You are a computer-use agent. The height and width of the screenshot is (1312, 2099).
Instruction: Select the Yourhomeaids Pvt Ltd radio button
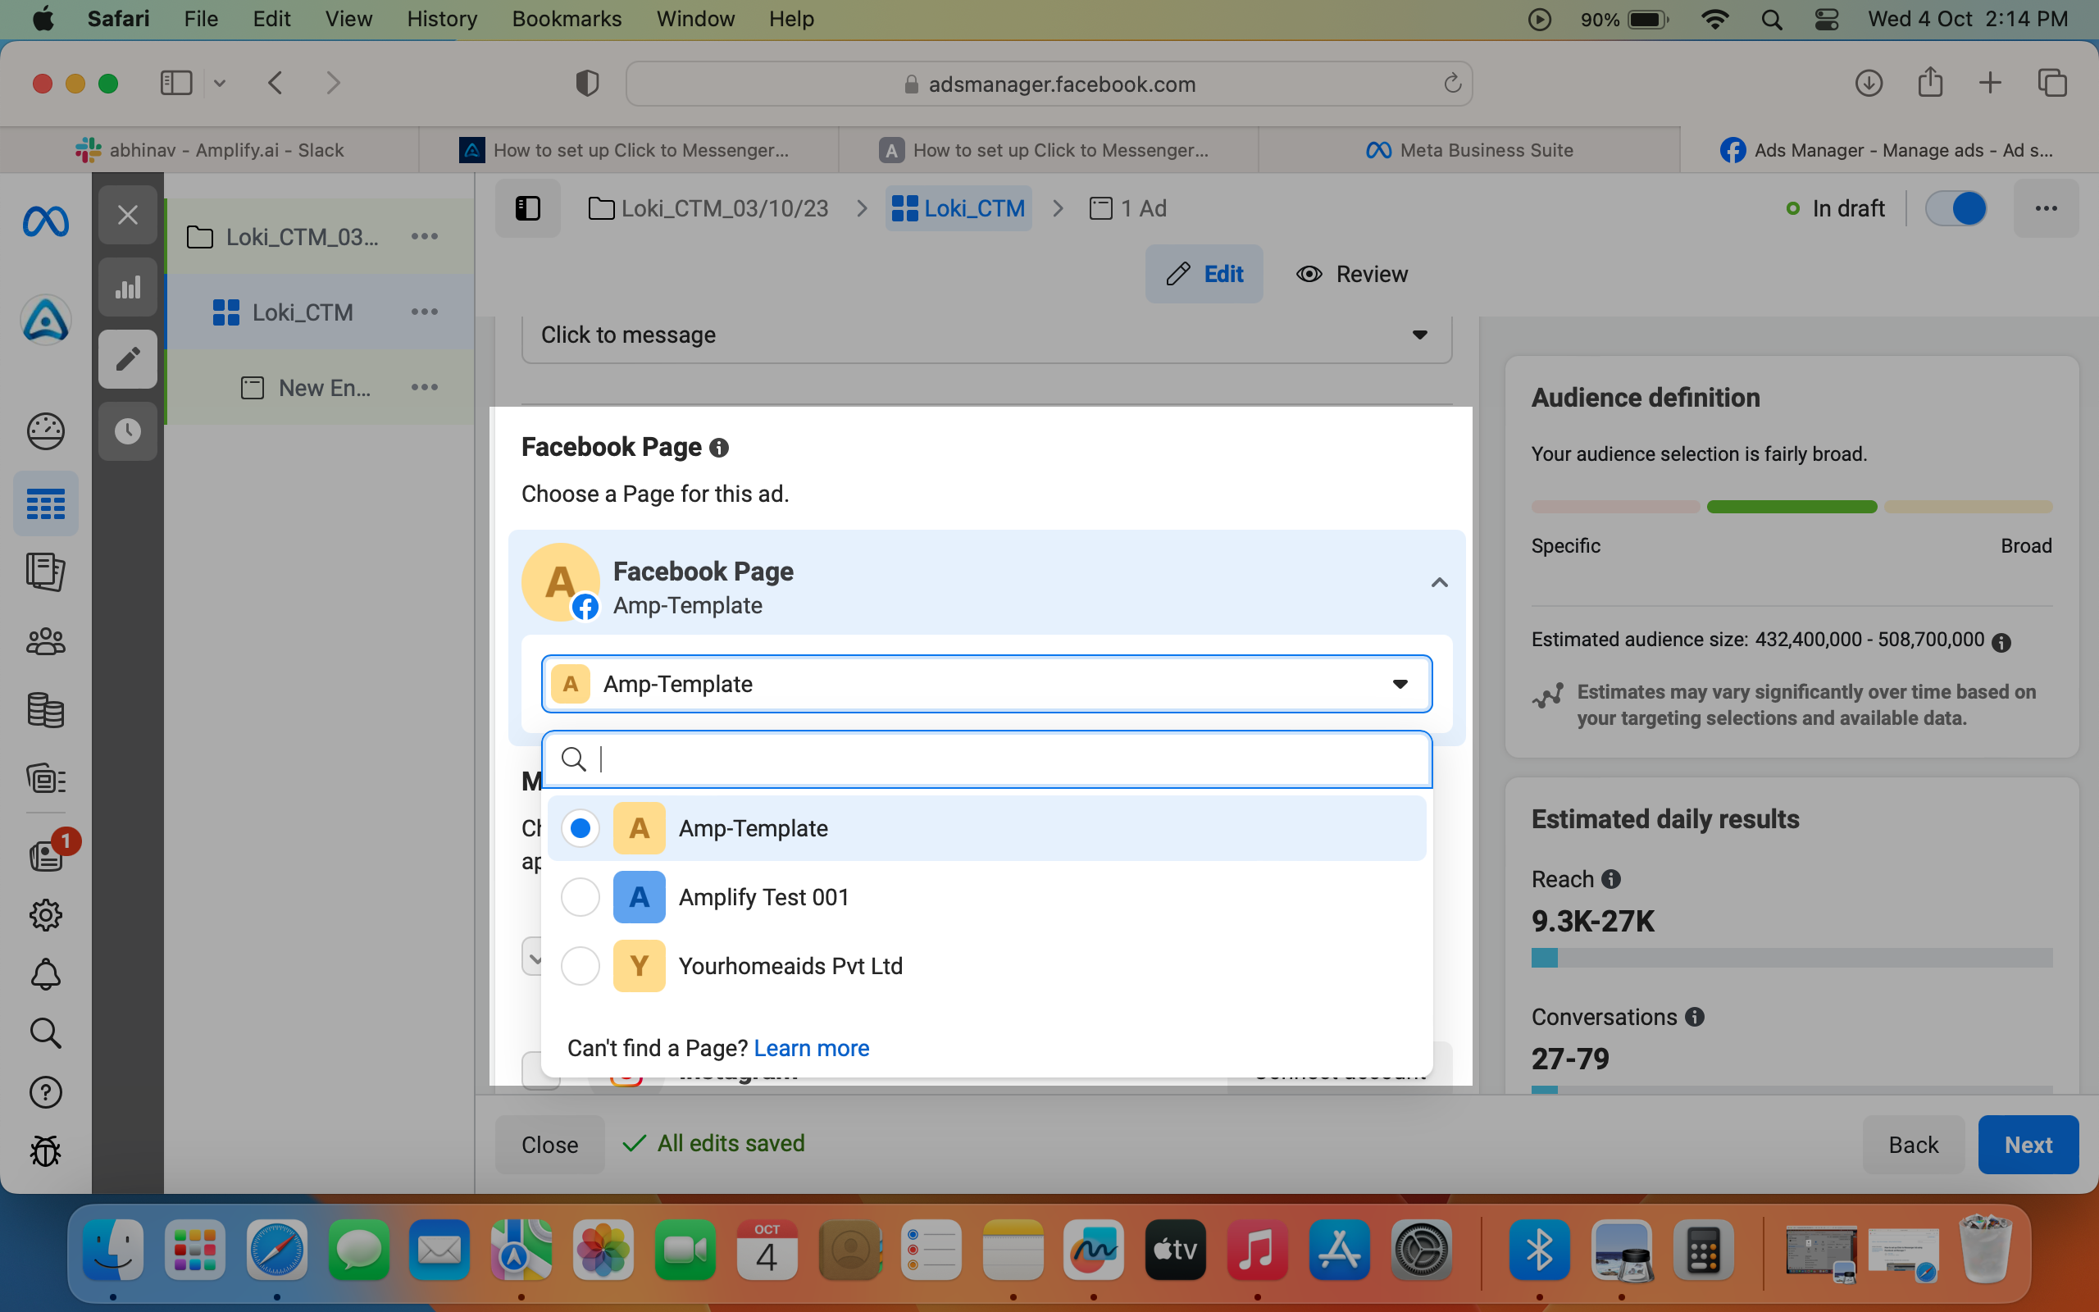(581, 966)
